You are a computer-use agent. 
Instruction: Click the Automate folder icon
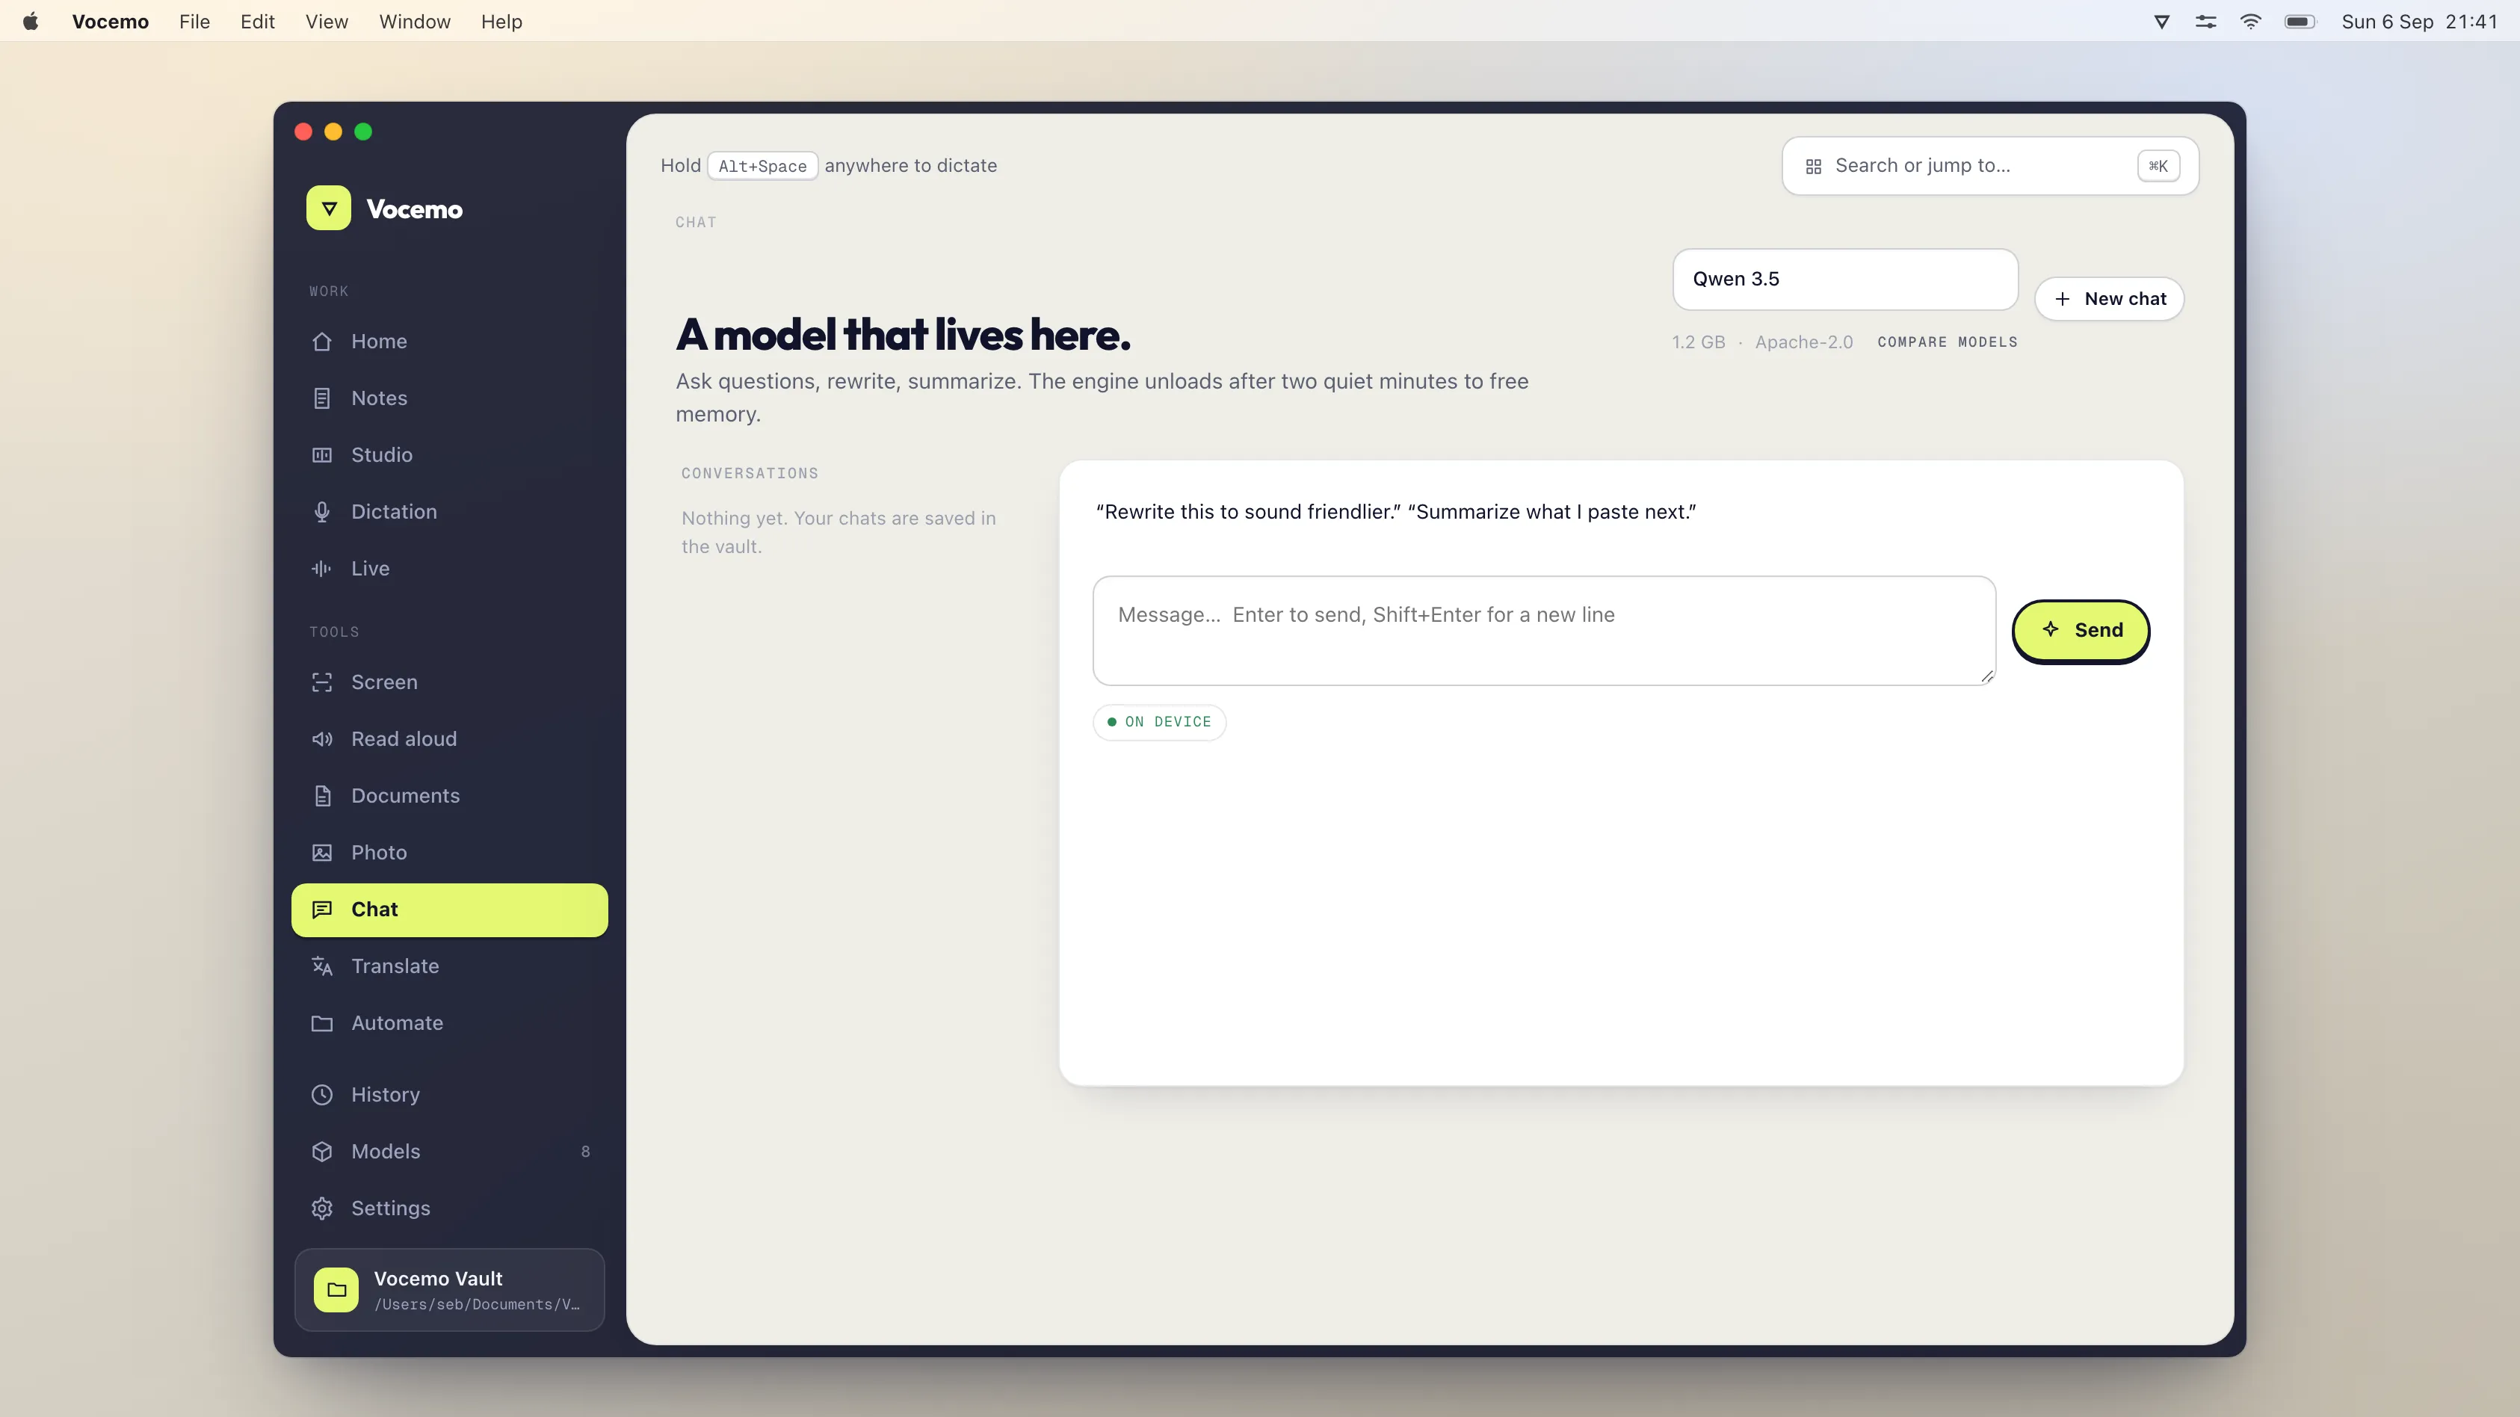click(x=322, y=1022)
